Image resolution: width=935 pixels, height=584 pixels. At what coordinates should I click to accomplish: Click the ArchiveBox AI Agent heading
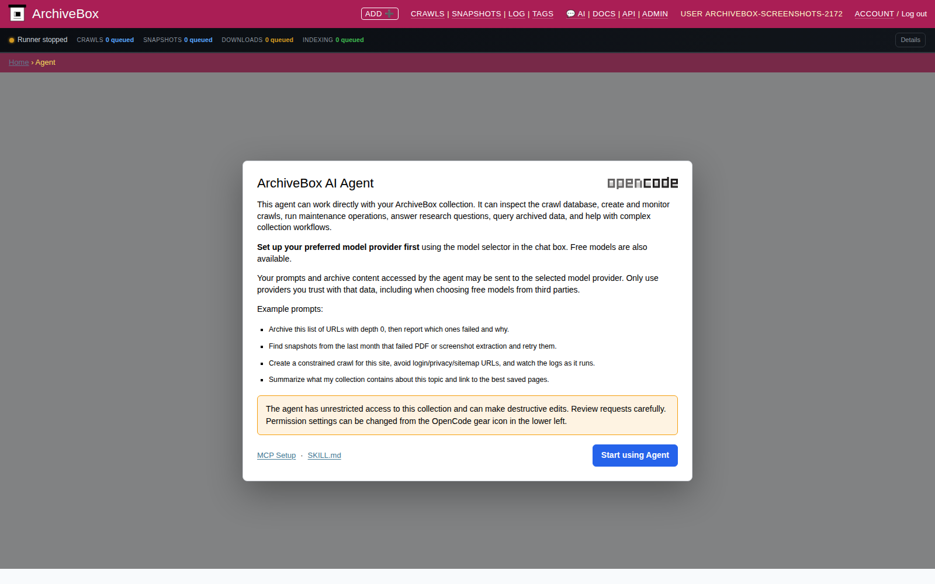click(315, 183)
